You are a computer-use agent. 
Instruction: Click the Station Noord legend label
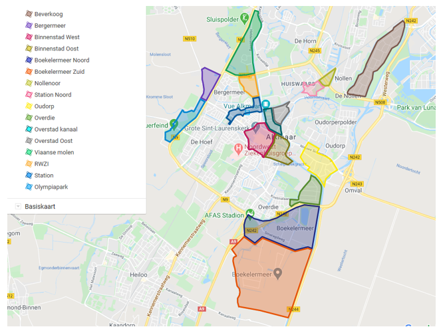click(53, 94)
